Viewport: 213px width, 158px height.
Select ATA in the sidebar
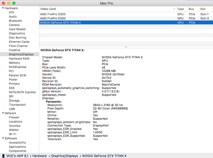click(x=12, y=12)
